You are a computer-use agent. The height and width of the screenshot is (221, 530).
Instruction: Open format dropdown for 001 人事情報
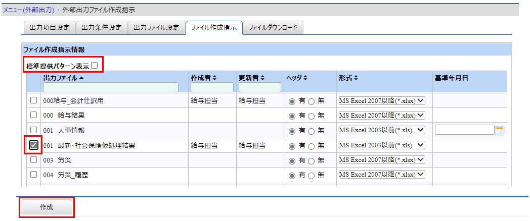pos(382,130)
